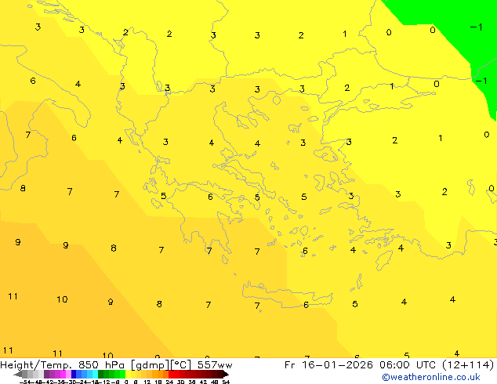Click the '850 hPa' pressure level label

click(x=101, y=365)
